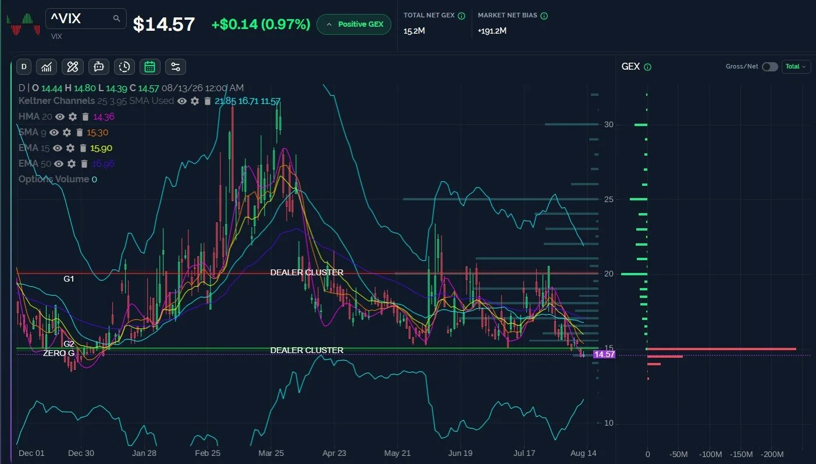Toggle EMA 15 visibility eye
Screen dimensions: 816x464
pyautogui.click(x=58, y=148)
